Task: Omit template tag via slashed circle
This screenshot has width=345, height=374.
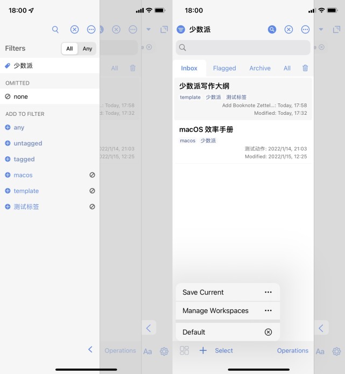Action: (x=92, y=191)
